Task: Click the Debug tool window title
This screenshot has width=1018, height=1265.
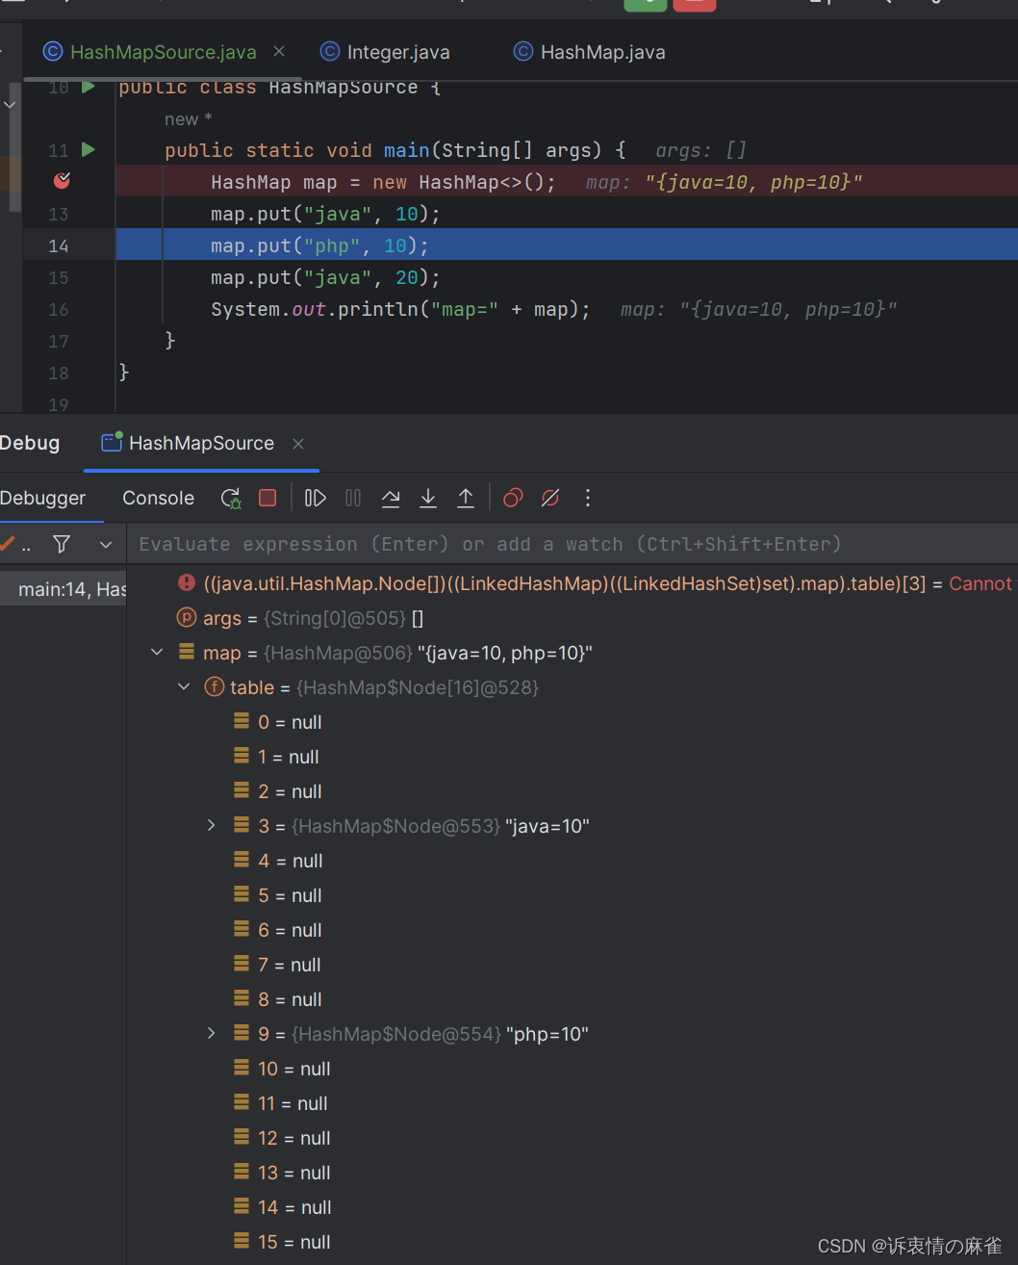Action: 30,443
